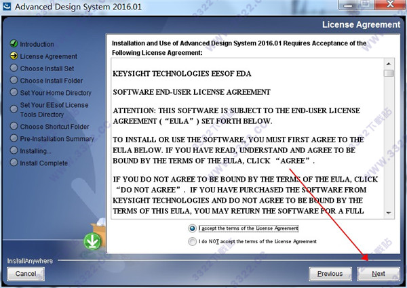
Task: Click the Advanced Design System title bar icon
Action: (6, 6)
